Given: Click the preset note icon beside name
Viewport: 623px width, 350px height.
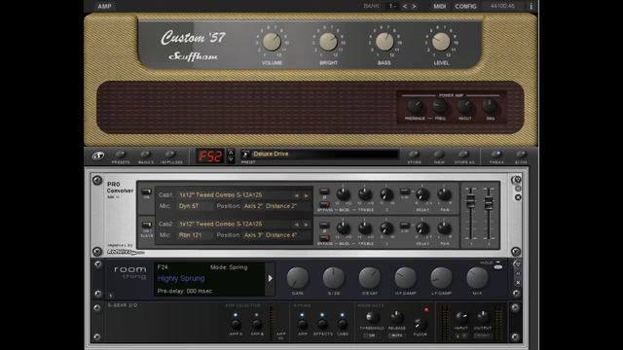Looking at the screenshot, I should (245, 154).
